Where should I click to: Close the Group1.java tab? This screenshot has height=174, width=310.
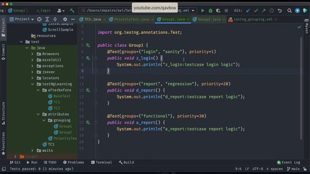coord(188,19)
